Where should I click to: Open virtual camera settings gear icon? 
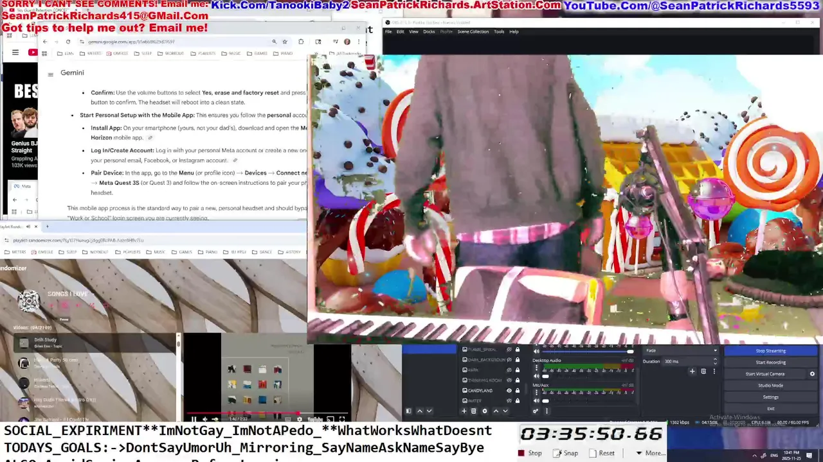[812, 373]
